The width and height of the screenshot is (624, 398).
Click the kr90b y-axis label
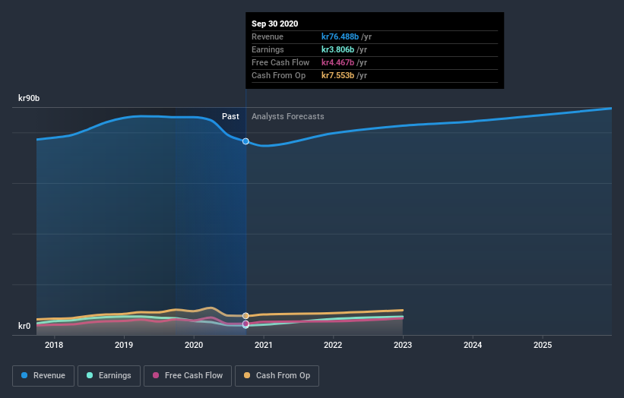[29, 98]
